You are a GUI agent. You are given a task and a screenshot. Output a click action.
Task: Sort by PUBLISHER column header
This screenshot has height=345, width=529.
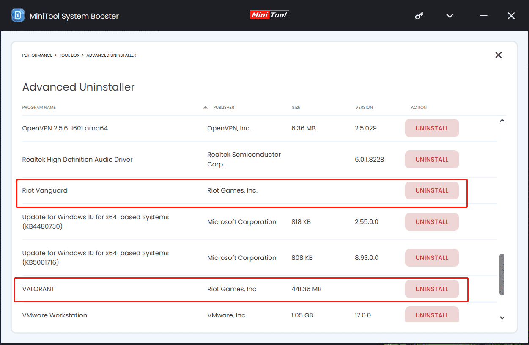tap(224, 108)
